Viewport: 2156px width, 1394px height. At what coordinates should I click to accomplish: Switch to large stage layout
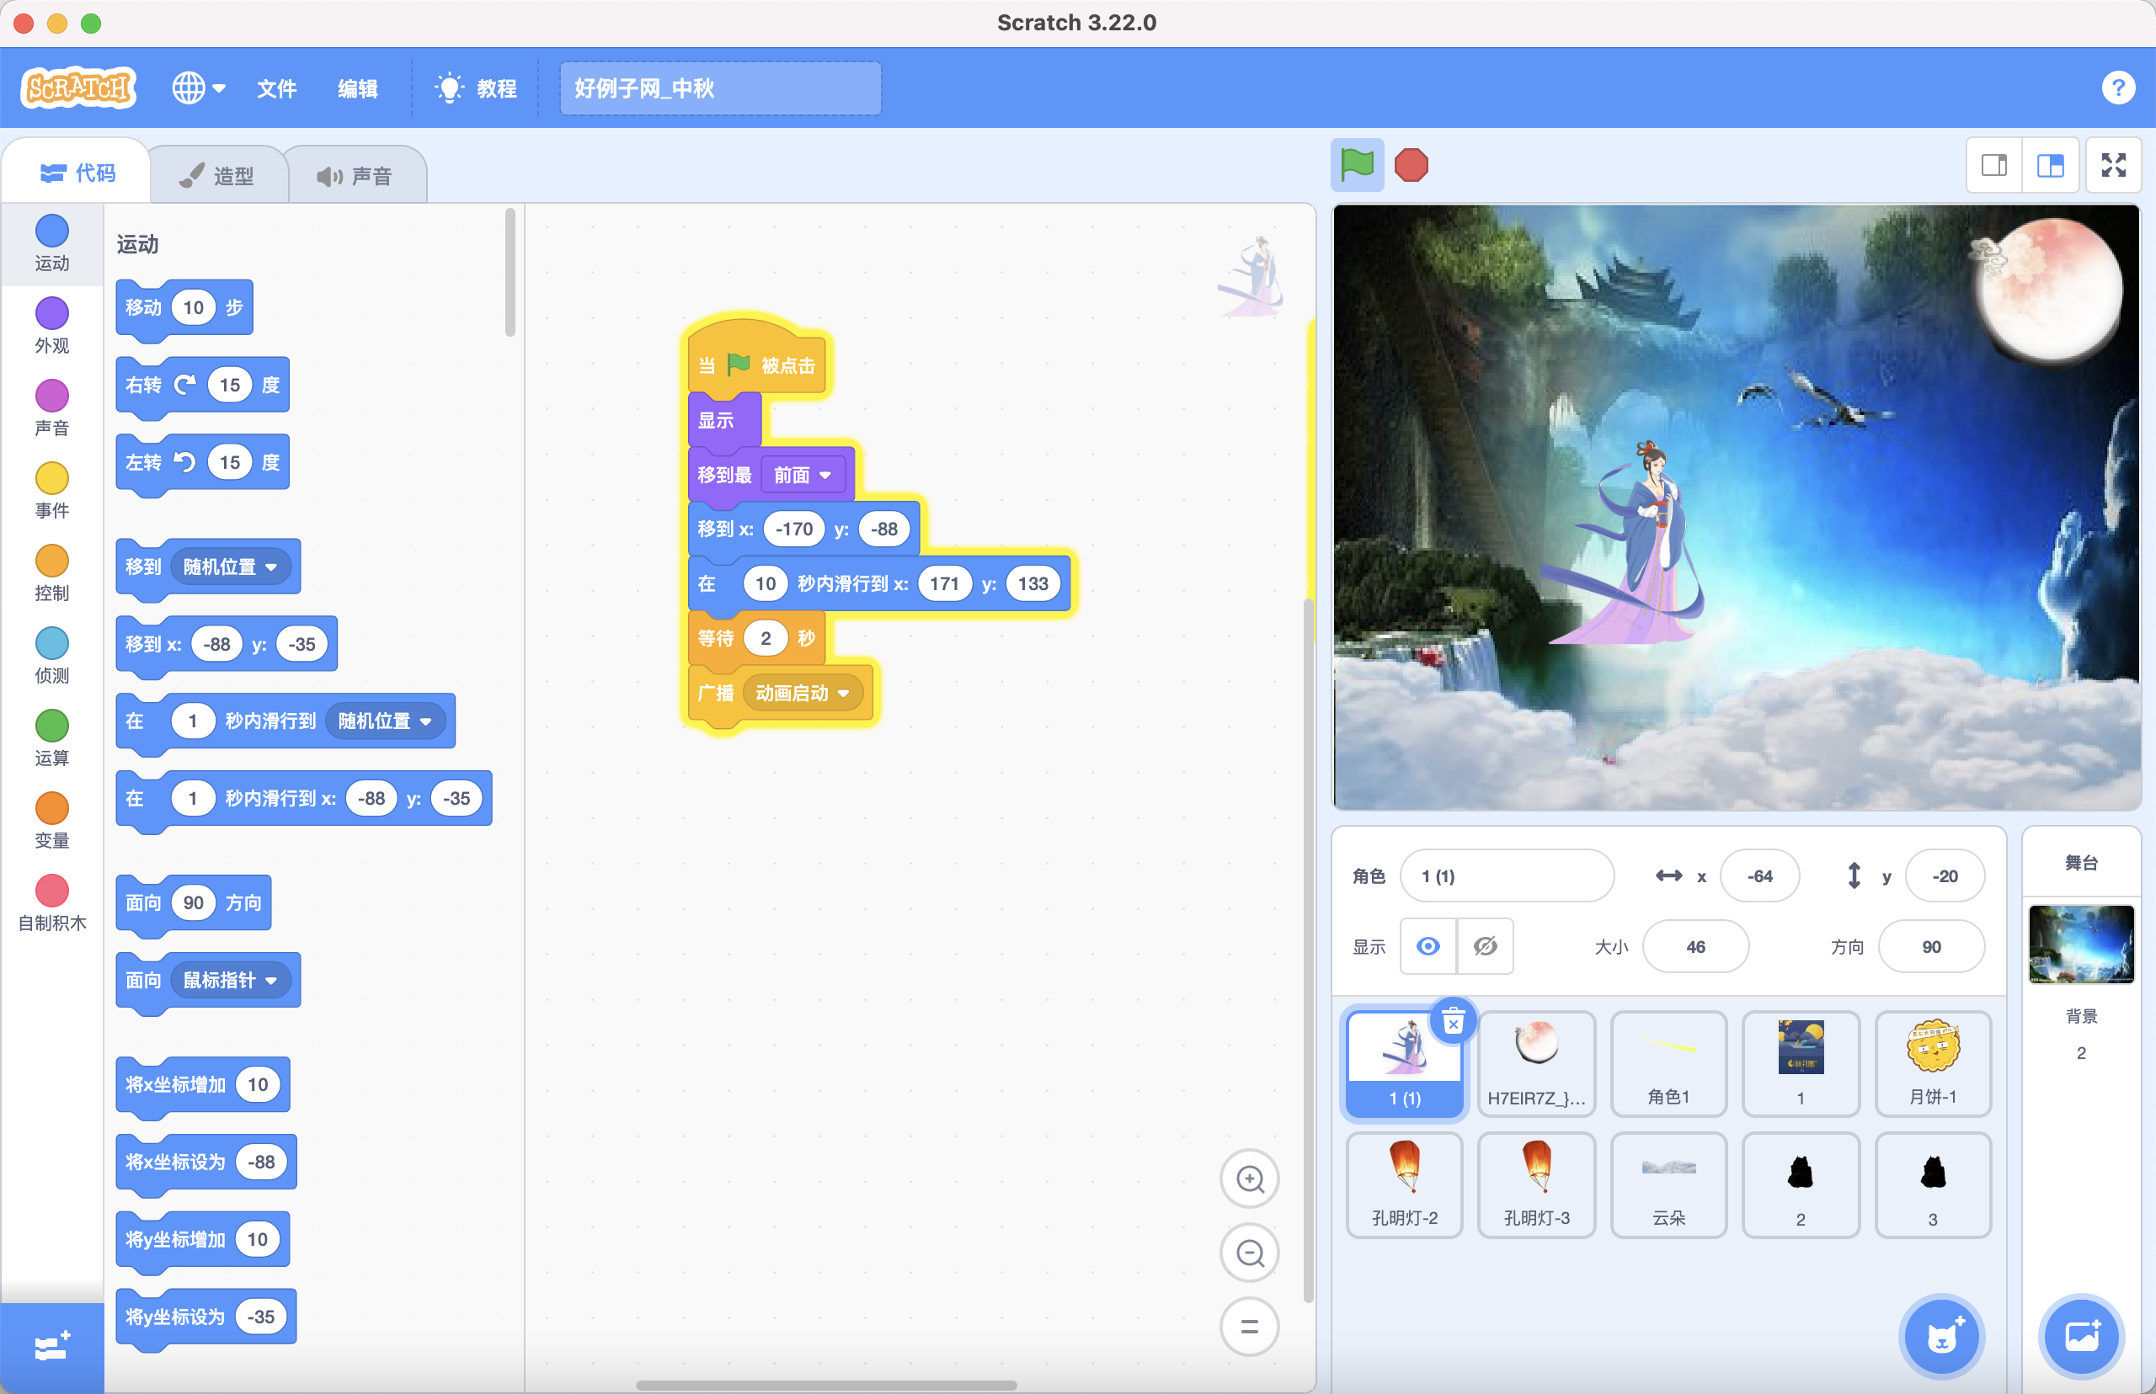click(2050, 165)
